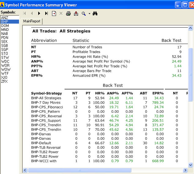Click the BHP-CPS_Pattern row label

[45, 112]
